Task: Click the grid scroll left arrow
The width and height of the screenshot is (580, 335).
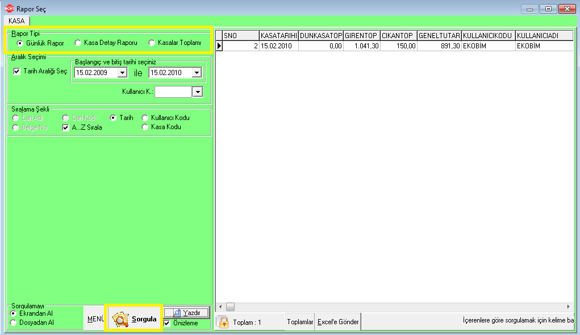Action: click(x=220, y=307)
